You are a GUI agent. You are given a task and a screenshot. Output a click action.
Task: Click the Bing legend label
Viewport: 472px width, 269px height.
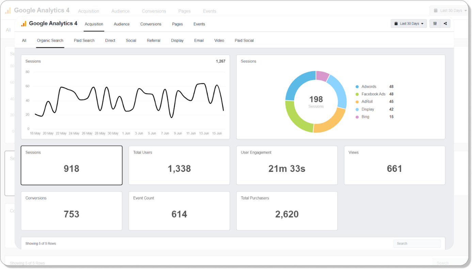[x=365, y=117]
